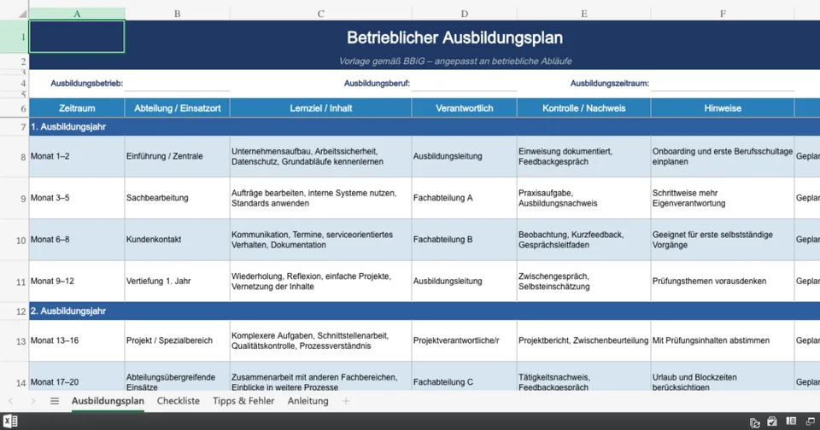Screen dimensions: 820x430
Task: Click the bag with checkmark icon
Action: 772,421
